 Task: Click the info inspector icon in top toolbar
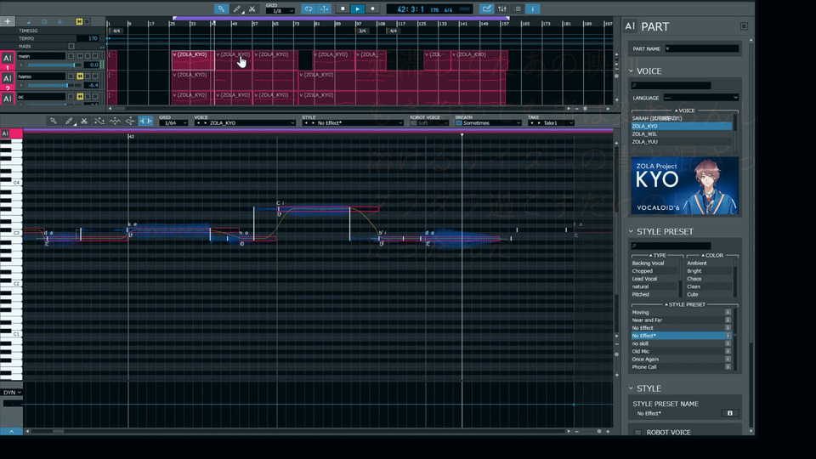pyautogui.click(x=532, y=8)
